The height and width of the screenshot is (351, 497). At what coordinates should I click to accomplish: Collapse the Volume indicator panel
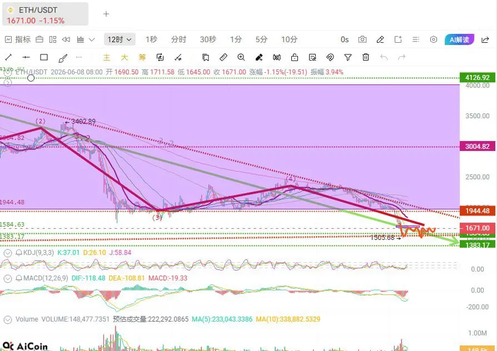click(8, 320)
